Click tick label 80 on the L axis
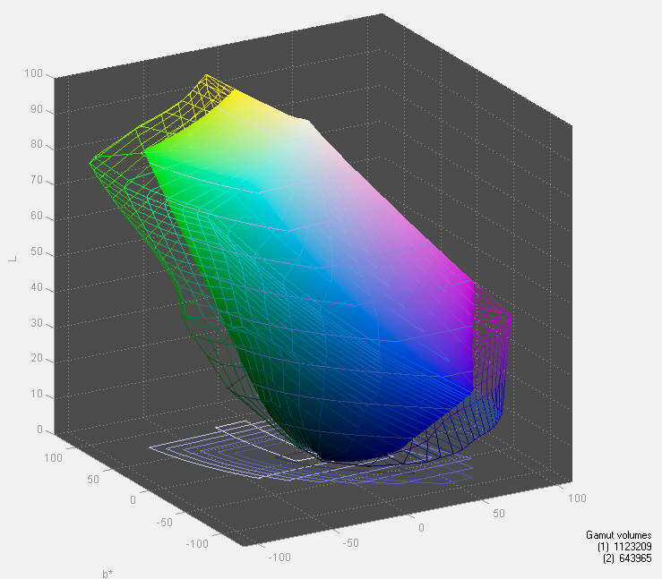The image size is (662, 579). point(37,144)
